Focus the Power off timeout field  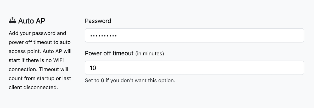click(194, 68)
